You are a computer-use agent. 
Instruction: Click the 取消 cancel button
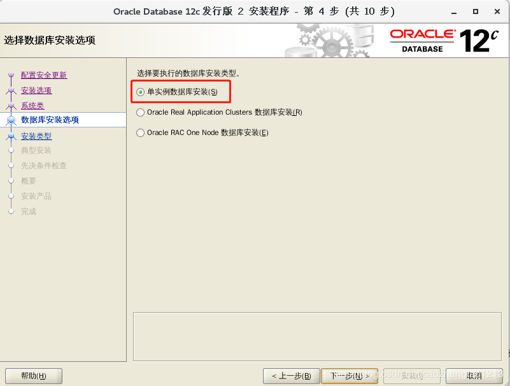click(x=474, y=376)
